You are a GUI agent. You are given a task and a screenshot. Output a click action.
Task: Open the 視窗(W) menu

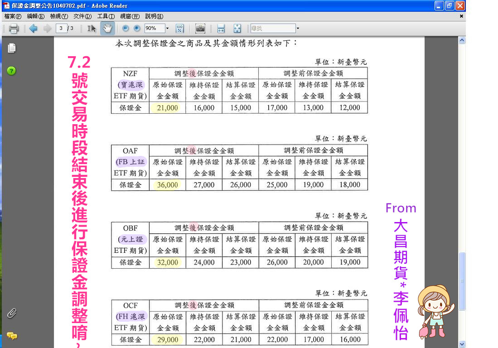(130, 16)
